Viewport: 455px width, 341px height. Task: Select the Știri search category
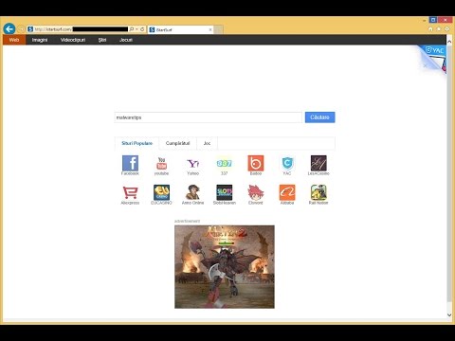tap(102, 40)
